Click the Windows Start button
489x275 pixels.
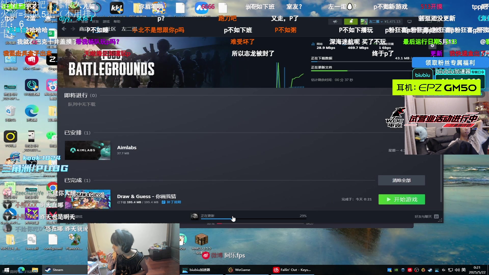pyautogui.click(x=7, y=270)
